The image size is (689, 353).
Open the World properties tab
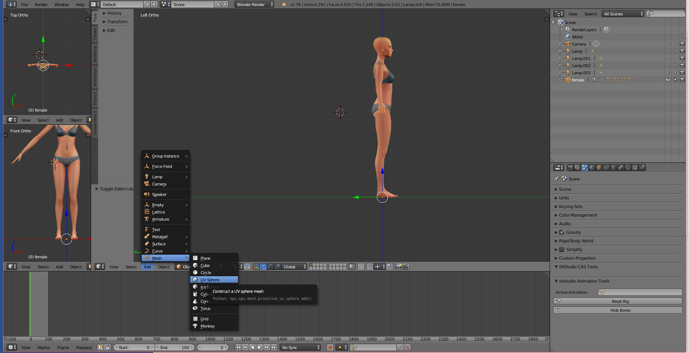pyautogui.click(x=592, y=168)
